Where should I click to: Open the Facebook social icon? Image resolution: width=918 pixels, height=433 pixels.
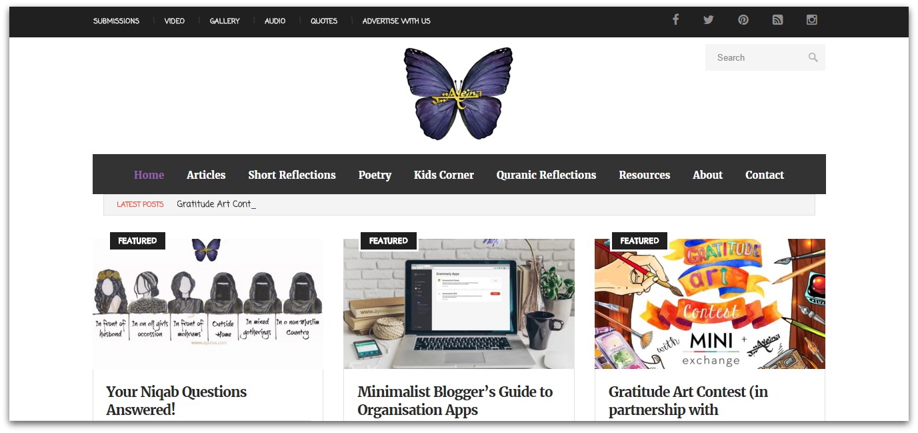675,19
